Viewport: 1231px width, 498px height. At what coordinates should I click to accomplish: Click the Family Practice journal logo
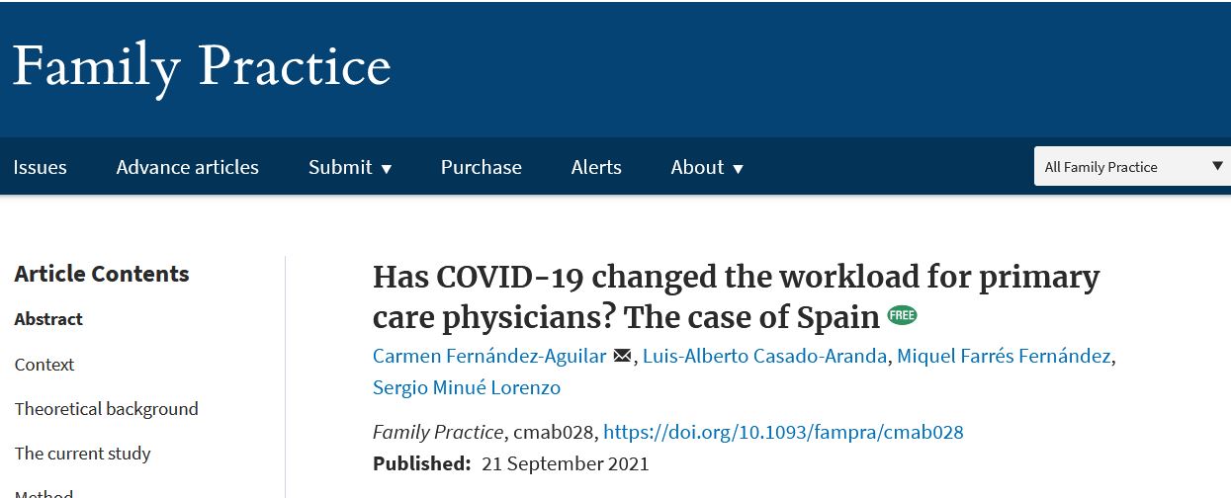pyautogui.click(x=202, y=67)
